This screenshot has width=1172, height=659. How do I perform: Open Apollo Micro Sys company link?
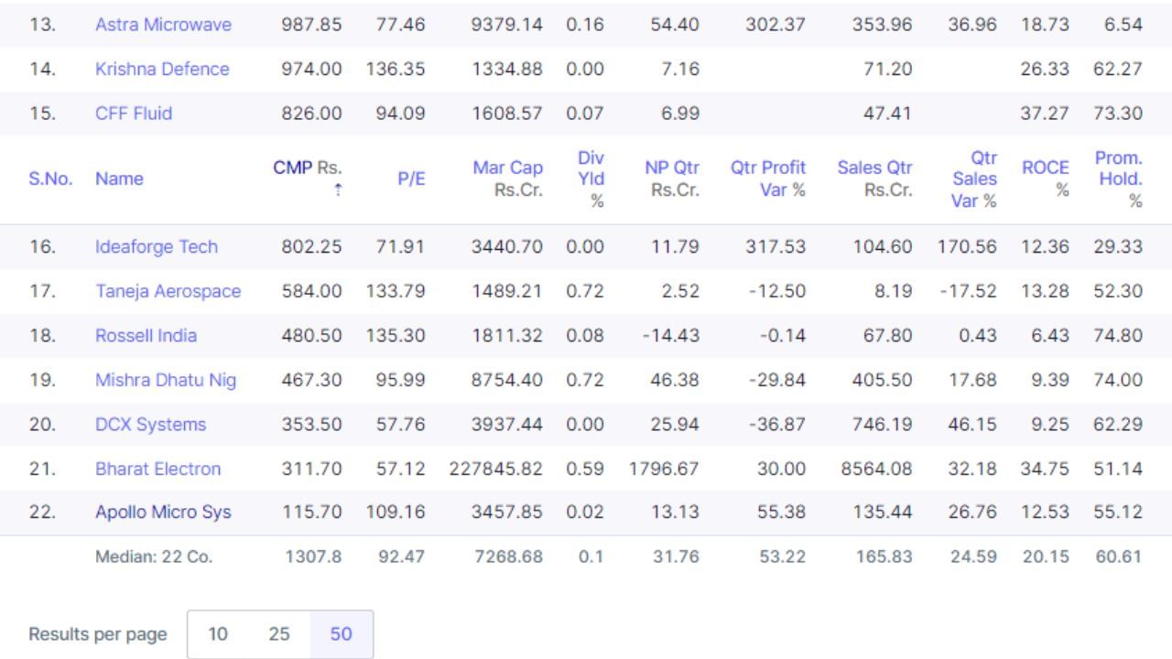[163, 513]
